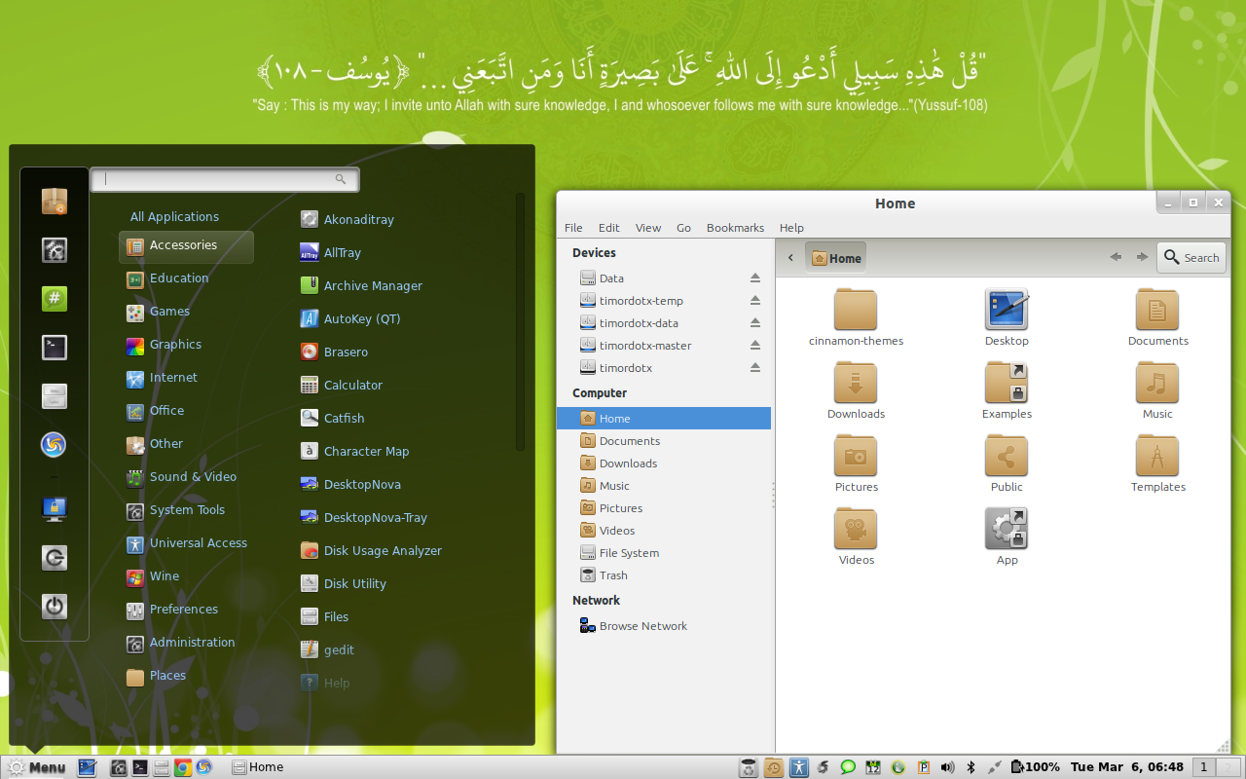This screenshot has height=779, width=1246.
Task: Open the File menu in the Home window
Action: click(x=573, y=228)
